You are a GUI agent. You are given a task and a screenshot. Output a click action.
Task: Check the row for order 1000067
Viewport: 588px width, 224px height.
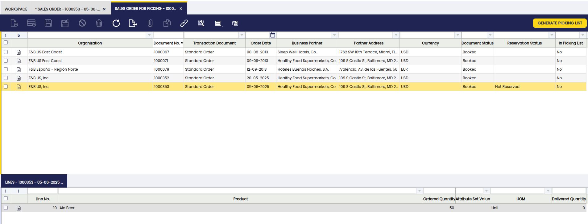pos(6,52)
